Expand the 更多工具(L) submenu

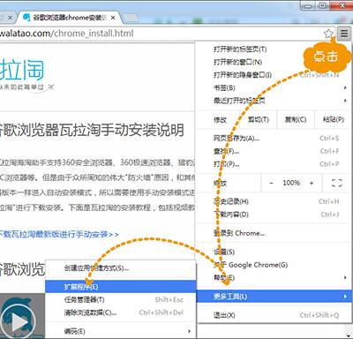point(274,296)
